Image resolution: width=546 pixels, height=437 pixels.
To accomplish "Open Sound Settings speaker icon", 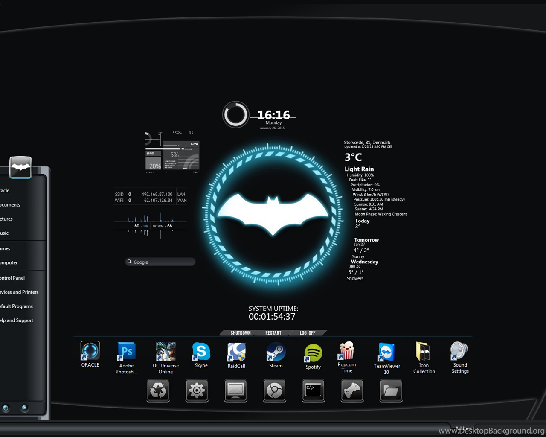I will coord(459,351).
